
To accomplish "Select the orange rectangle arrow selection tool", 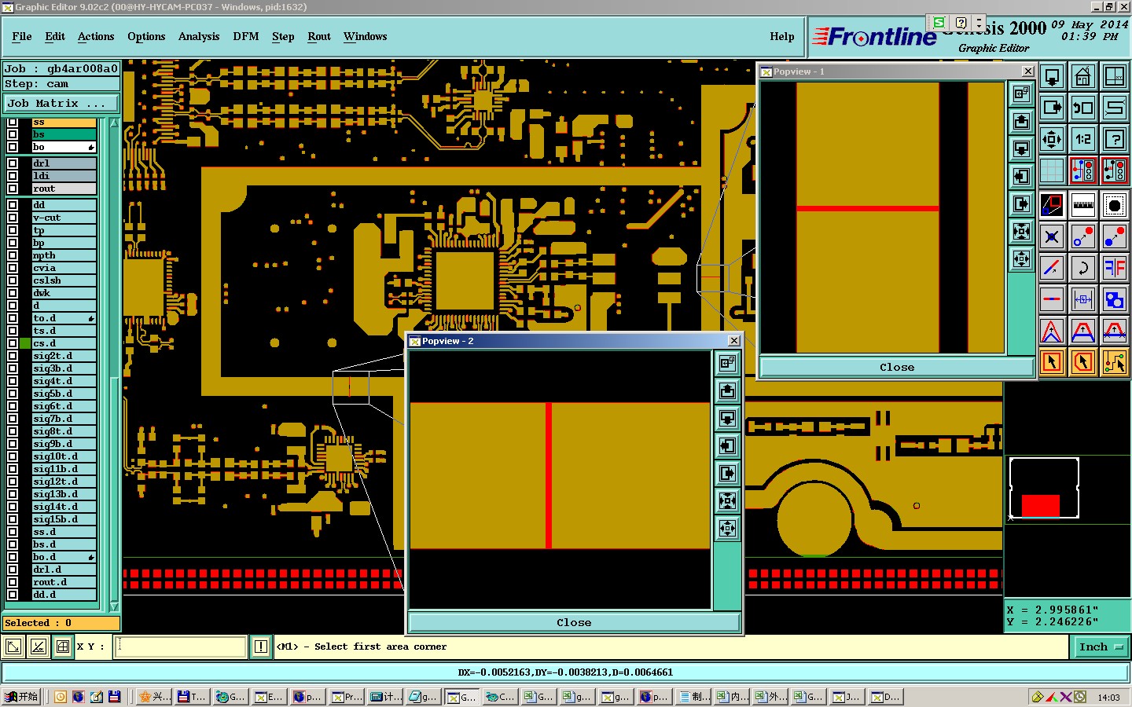I will pos(1052,362).
